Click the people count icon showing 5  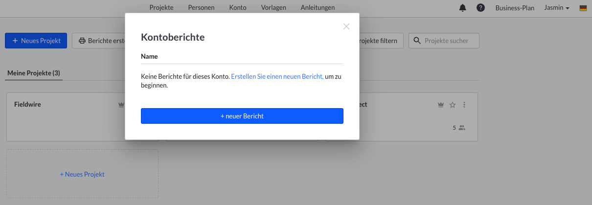[x=462, y=128]
